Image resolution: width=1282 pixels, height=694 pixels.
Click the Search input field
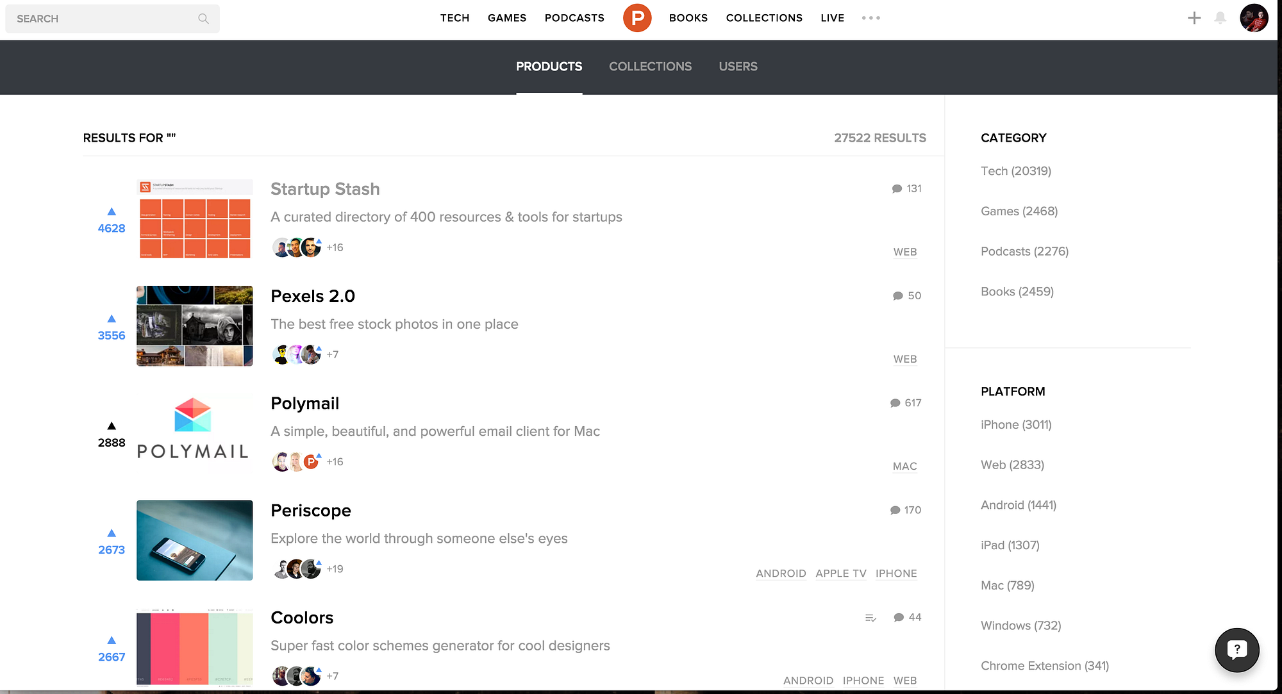(103, 19)
